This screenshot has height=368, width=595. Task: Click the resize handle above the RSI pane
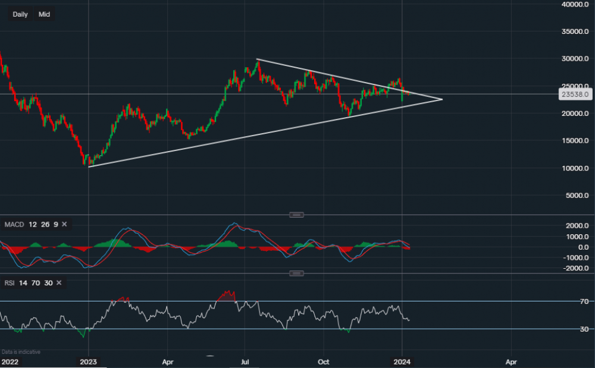click(296, 273)
